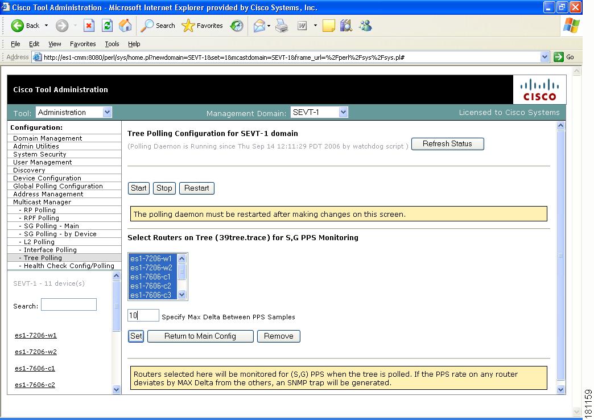
Task: Open the Management Domain dropdown set to SEVT-1
Action: [x=319, y=112]
